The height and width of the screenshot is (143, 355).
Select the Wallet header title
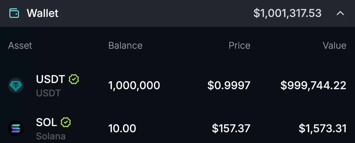point(43,13)
